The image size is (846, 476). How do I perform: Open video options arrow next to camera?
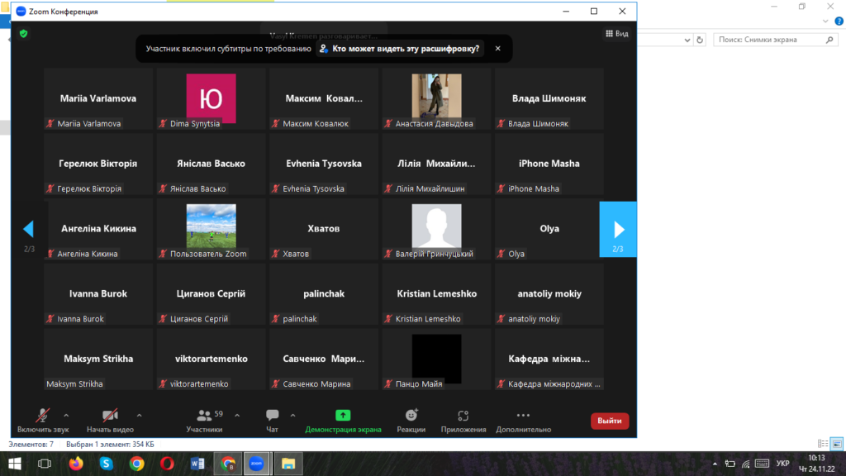[x=139, y=416]
